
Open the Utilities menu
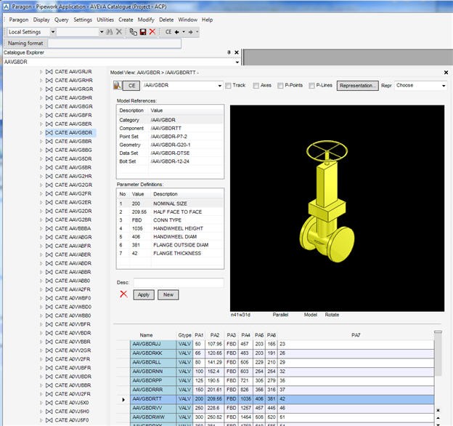(105, 20)
